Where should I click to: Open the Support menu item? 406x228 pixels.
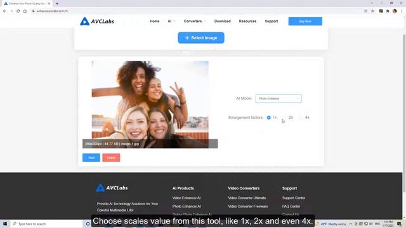272,21
